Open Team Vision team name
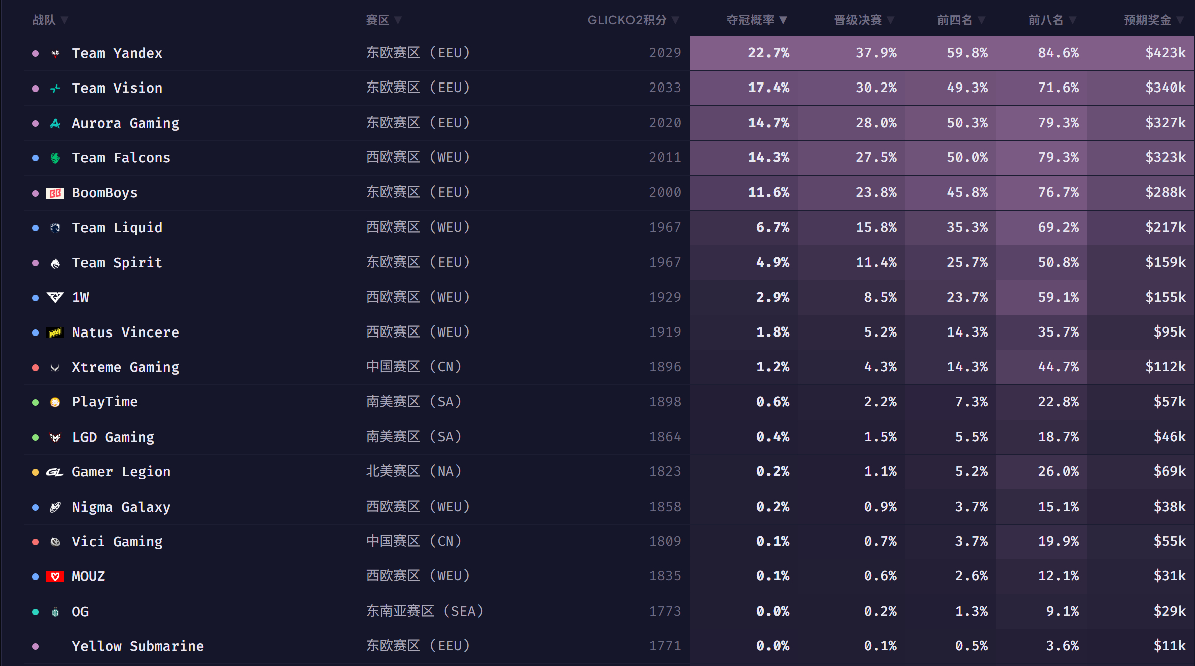 (117, 88)
